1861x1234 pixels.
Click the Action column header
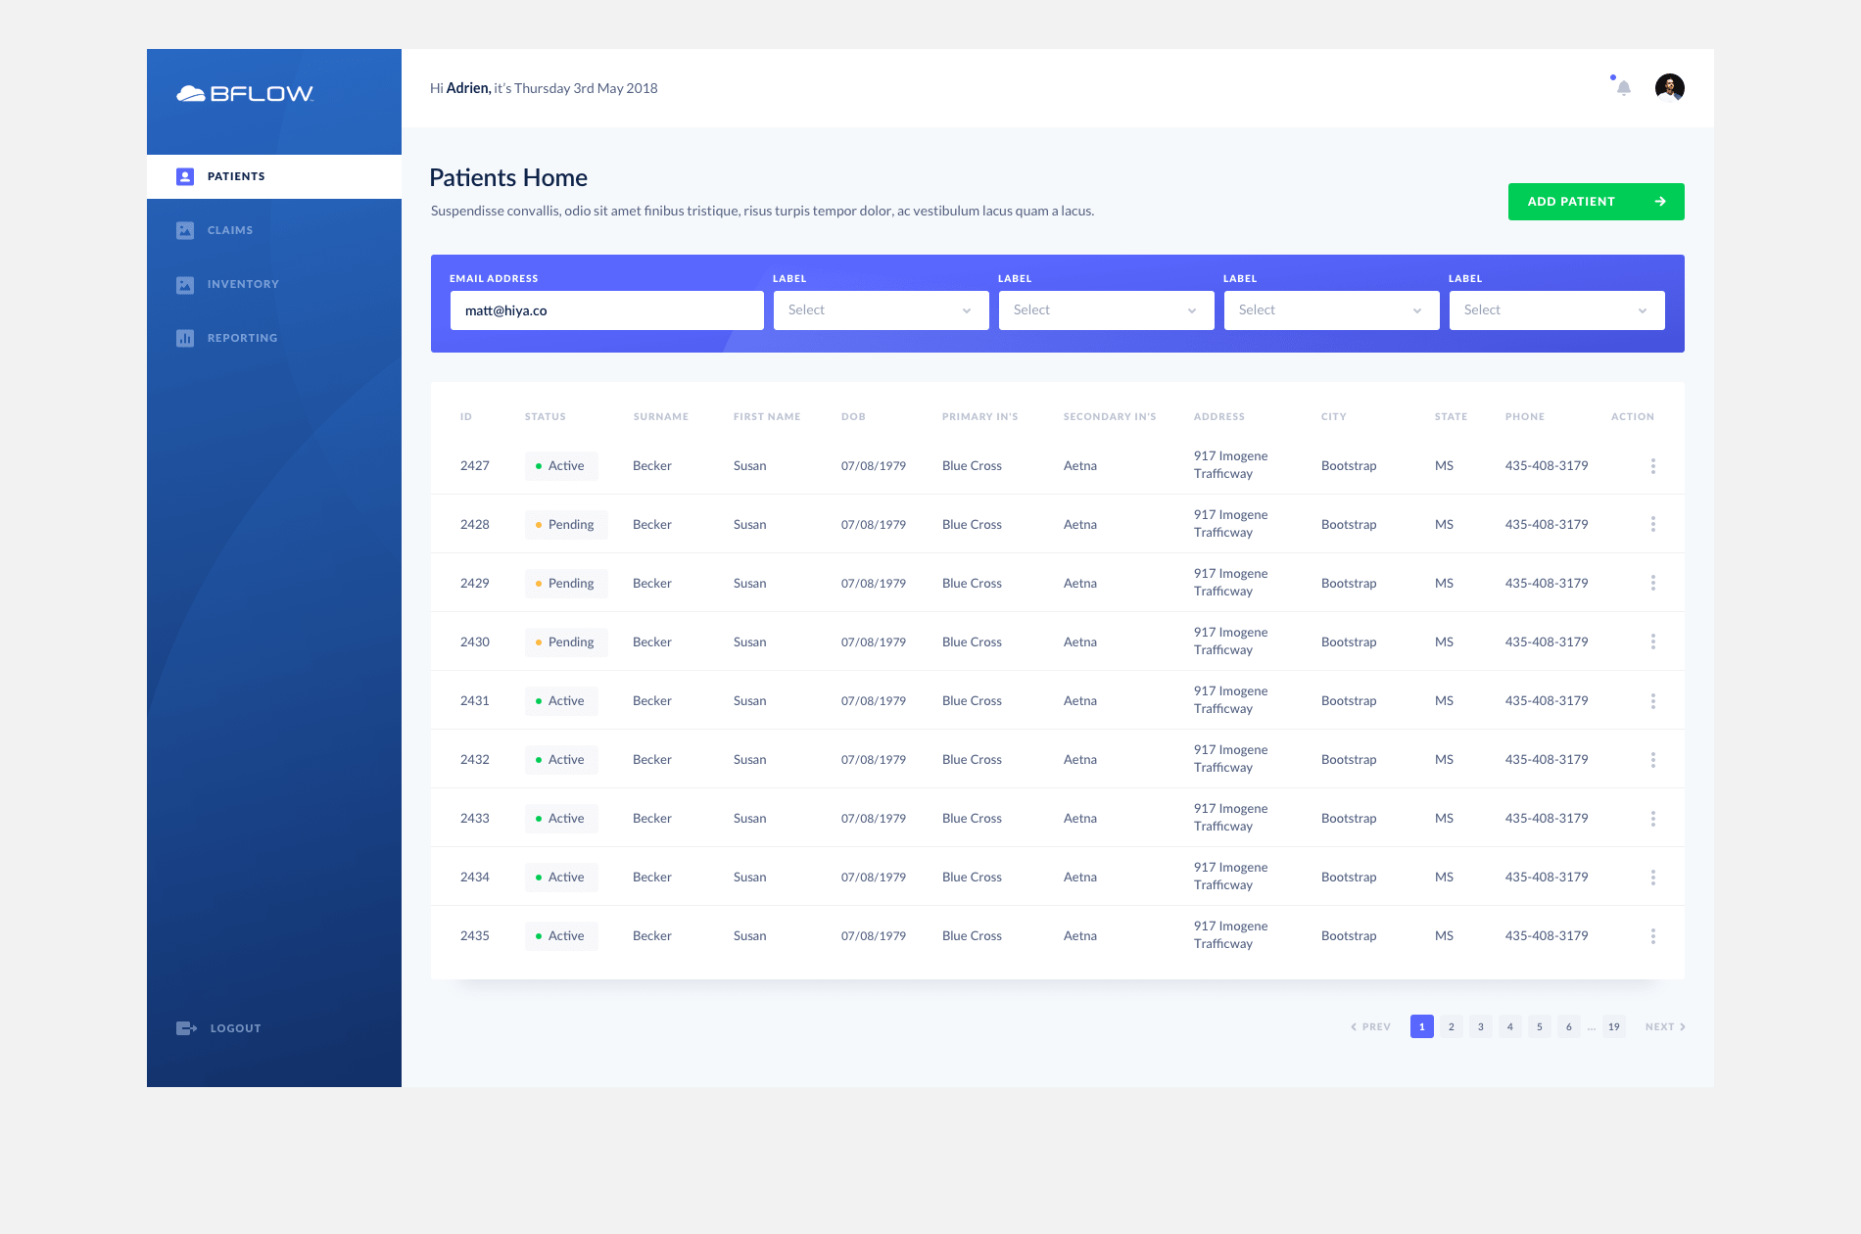1633,417
